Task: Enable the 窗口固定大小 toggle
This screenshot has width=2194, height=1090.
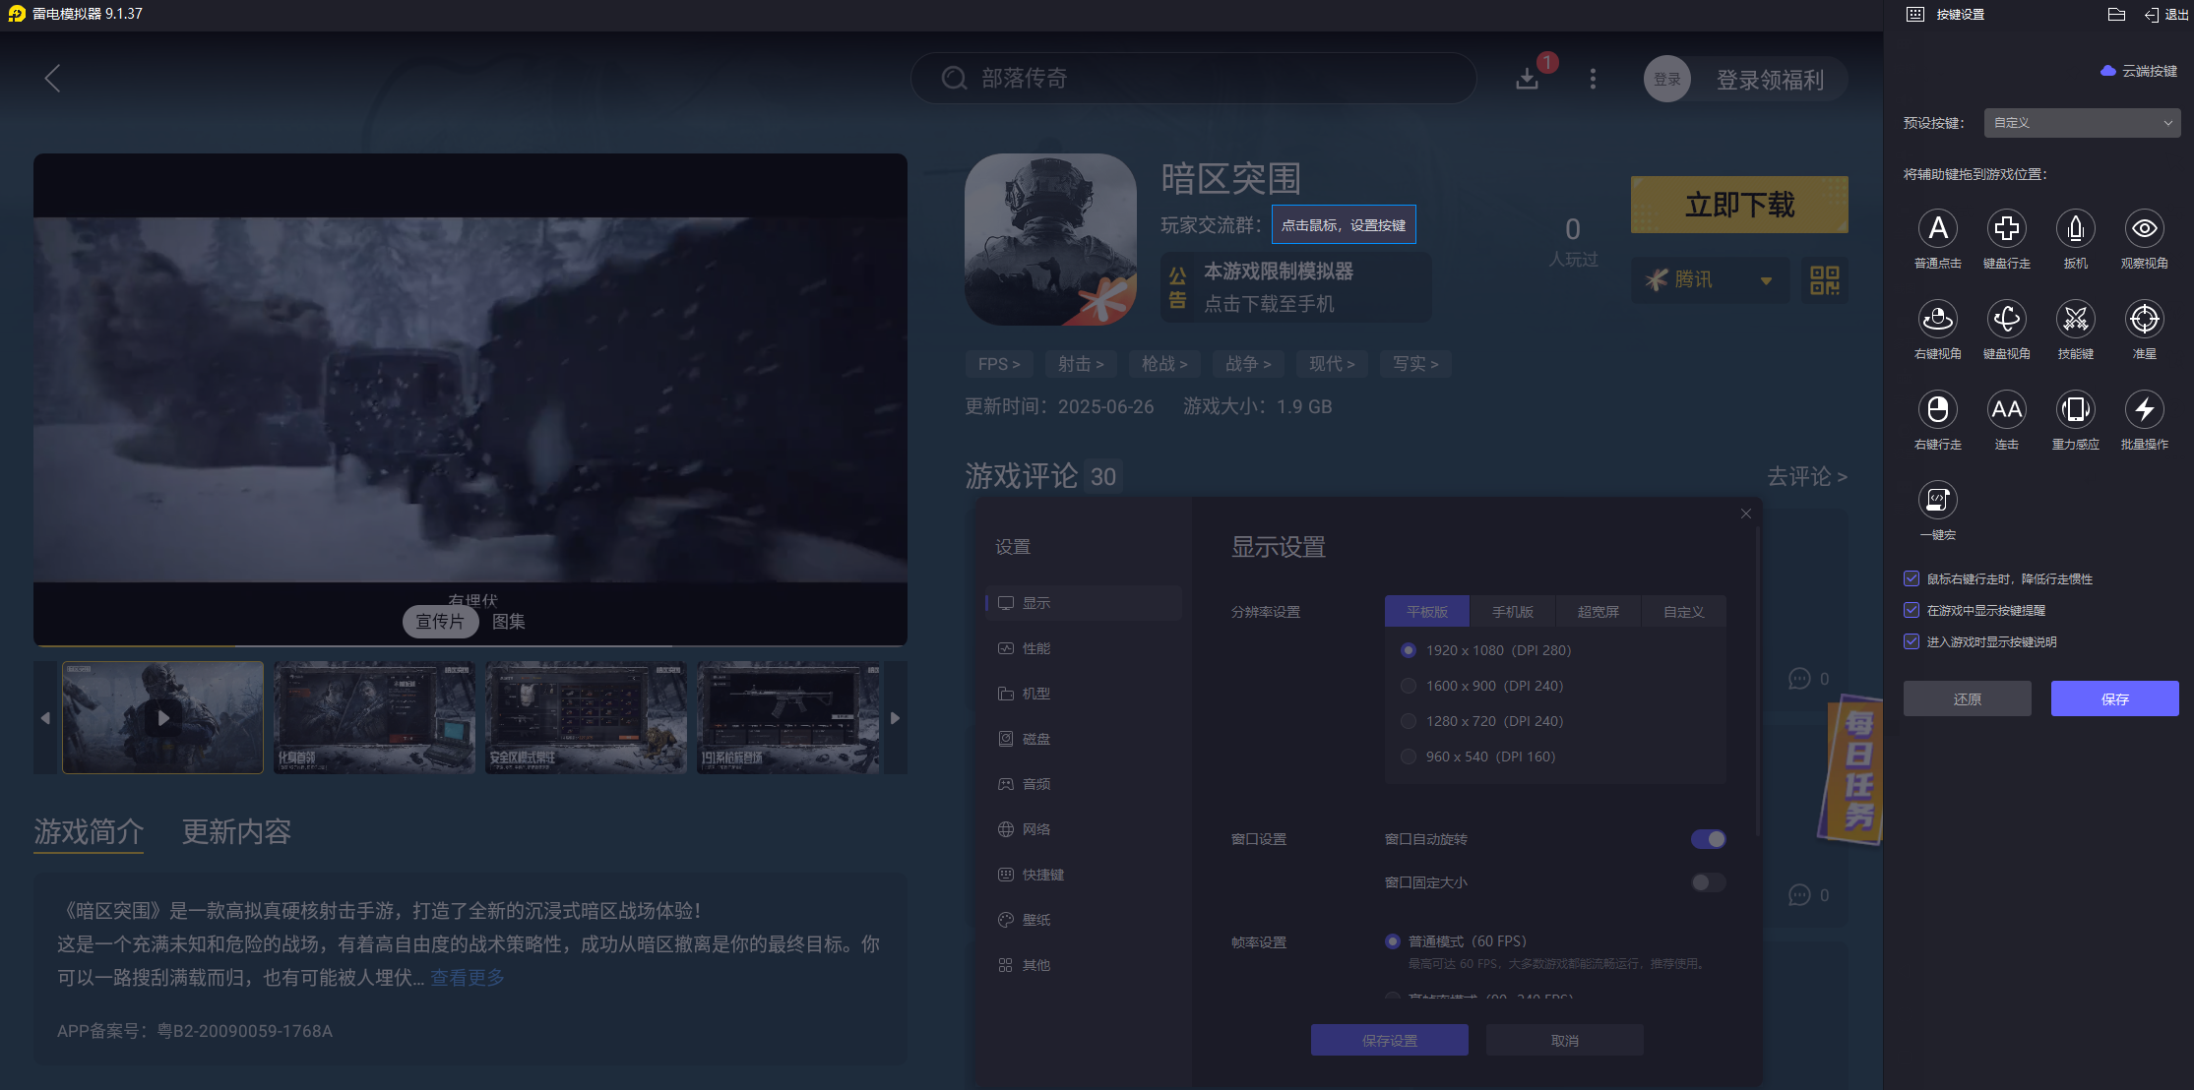Action: [x=1708, y=882]
